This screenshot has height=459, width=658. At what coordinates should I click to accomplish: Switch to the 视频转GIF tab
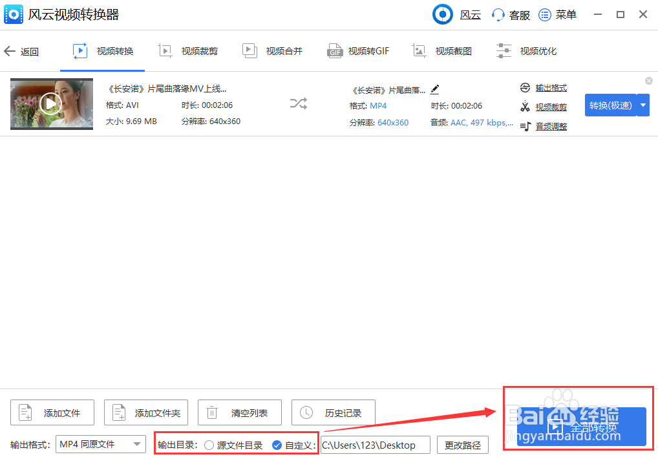click(x=358, y=50)
